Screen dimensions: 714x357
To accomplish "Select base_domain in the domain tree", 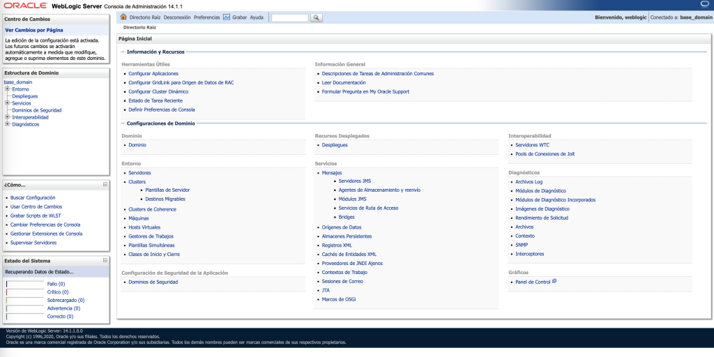I will [x=18, y=82].
